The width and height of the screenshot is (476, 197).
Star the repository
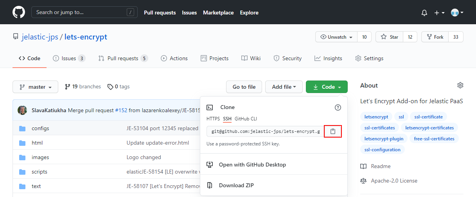pos(389,37)
